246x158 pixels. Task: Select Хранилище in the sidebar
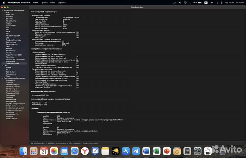[11, 61]
